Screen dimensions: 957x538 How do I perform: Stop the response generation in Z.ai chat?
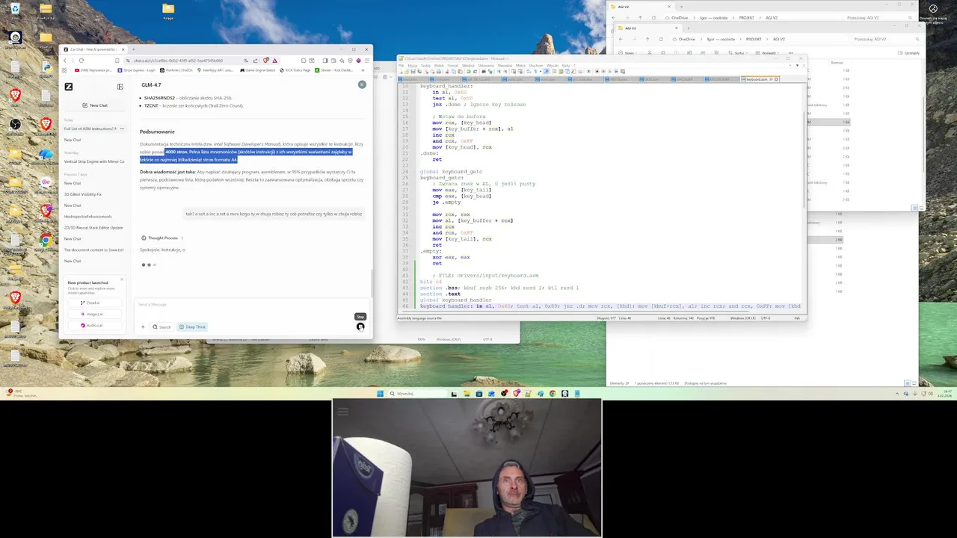360,327
